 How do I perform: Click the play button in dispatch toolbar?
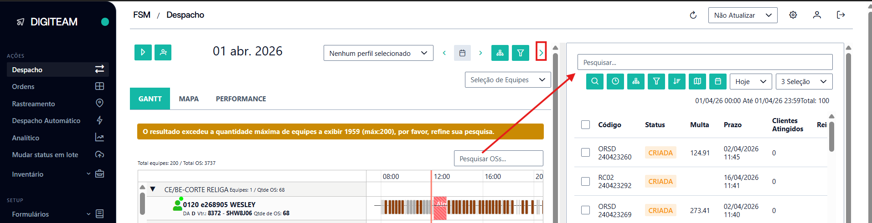click(143, 53)
